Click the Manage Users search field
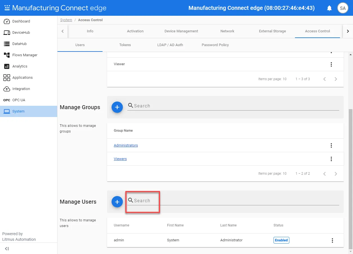Viewport: 353px width, 254px height. [233, 201]
